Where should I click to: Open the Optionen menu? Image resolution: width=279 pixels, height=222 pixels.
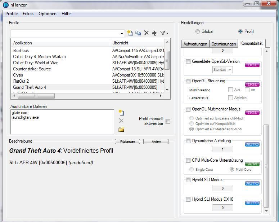coord(48,14)
